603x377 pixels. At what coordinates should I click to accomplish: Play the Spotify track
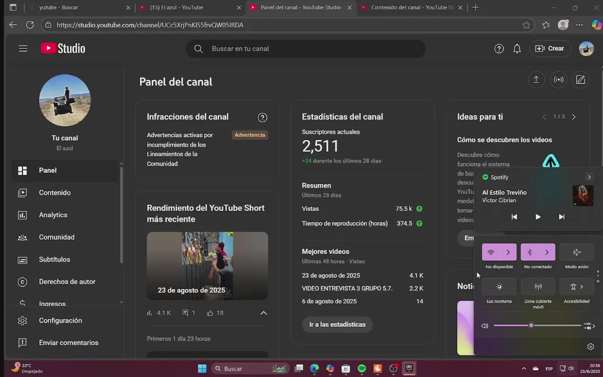[538, 217]
